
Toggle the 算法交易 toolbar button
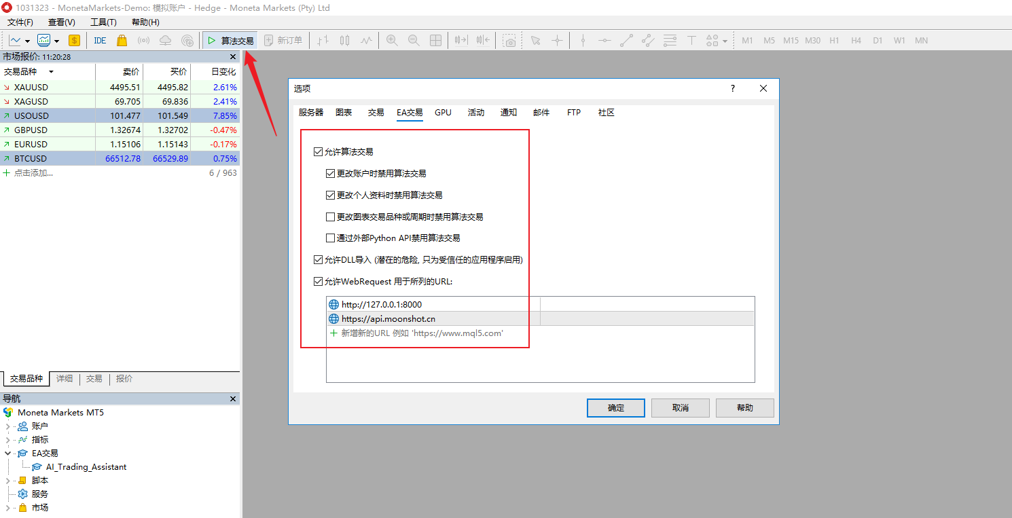point(230,41)
